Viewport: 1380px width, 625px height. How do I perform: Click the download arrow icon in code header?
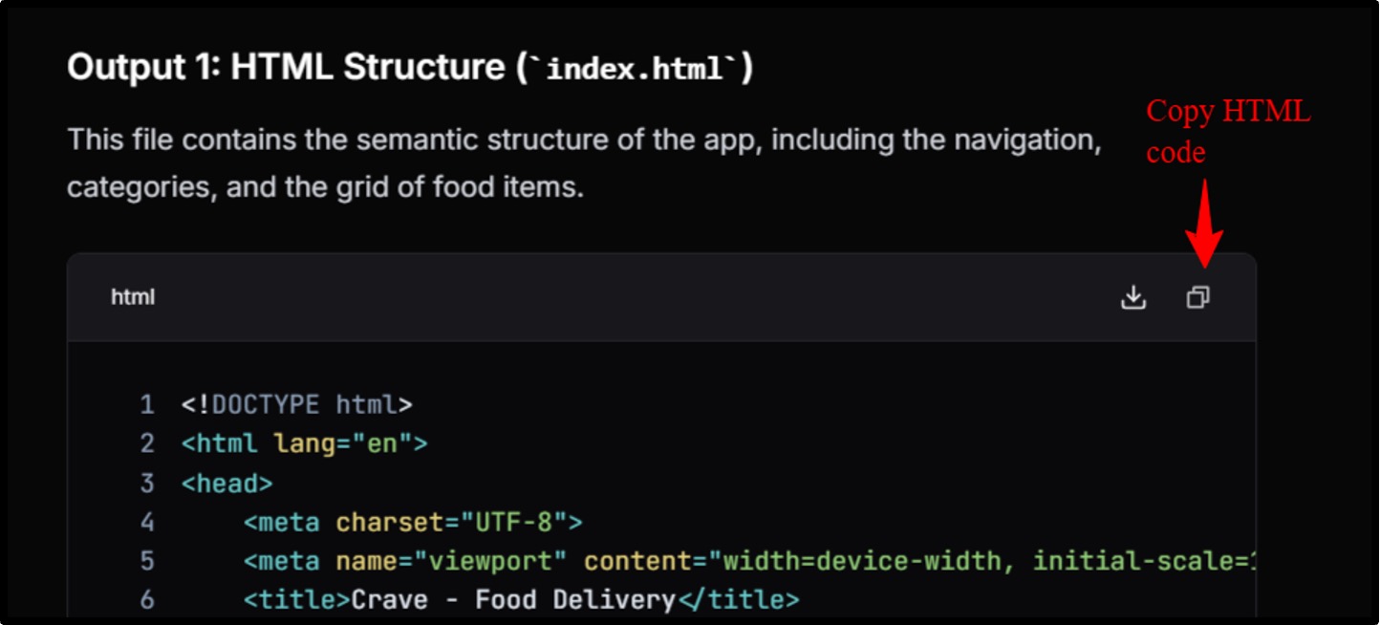point(1133,297)
